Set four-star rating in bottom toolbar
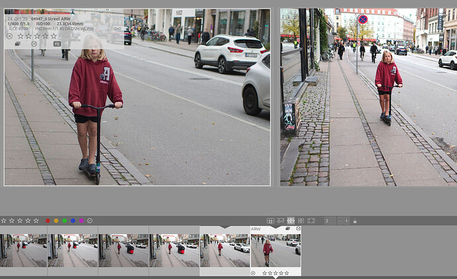The height and width of the screenshot is (279, 457). (x=28, y=221)
